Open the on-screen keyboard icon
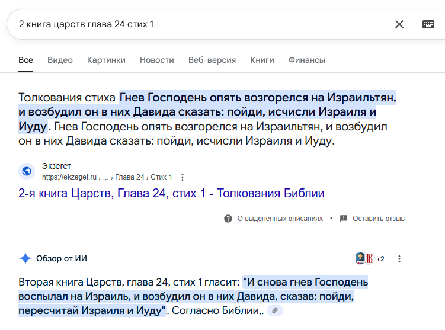The image size is (445, 330). (x=428, y=24)
